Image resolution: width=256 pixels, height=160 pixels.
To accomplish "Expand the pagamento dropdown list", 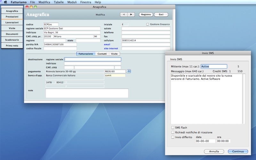I will [129, 71].
